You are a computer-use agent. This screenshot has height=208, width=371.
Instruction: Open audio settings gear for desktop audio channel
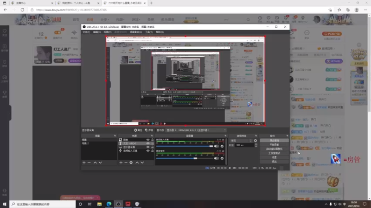(222, 159)
